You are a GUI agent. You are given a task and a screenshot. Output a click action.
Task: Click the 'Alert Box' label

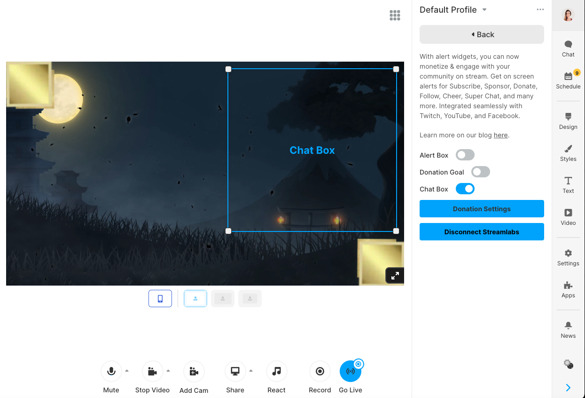(434, 155)
